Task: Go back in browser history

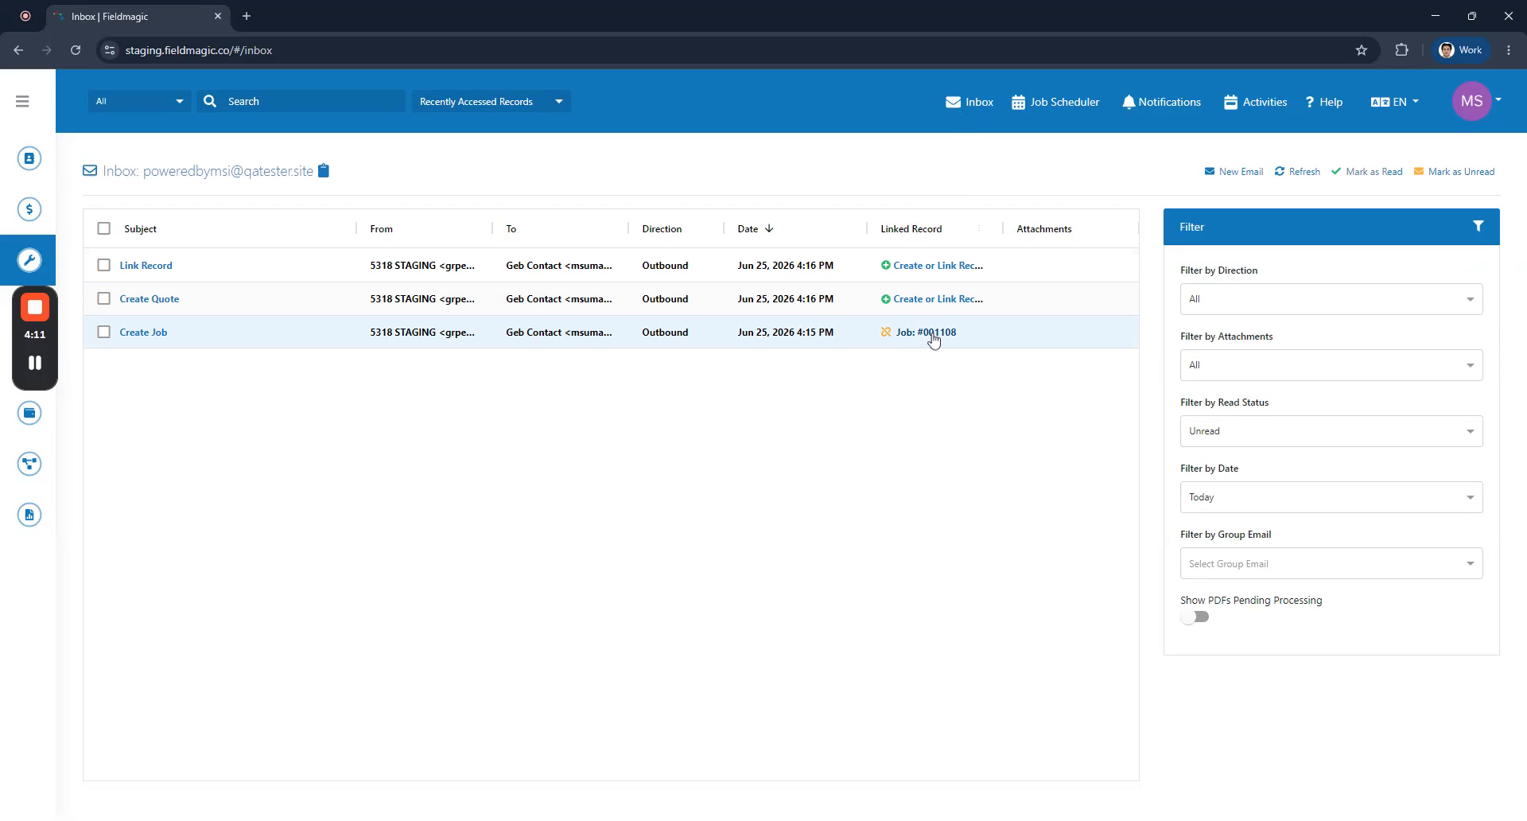Action: (18, 50)
